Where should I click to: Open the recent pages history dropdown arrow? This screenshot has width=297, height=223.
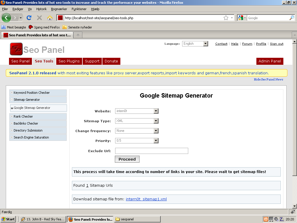pyautogui.click(x=21, y=18)
